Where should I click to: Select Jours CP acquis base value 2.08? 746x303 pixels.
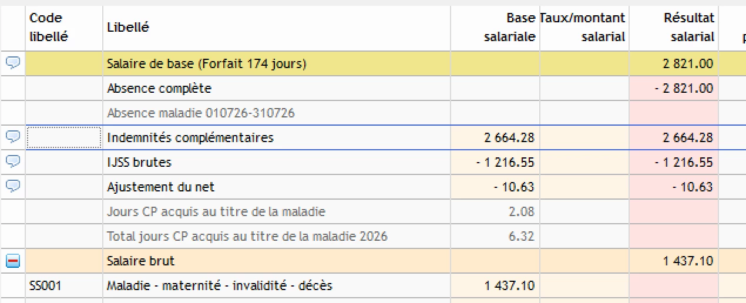(x=495, y=212)
